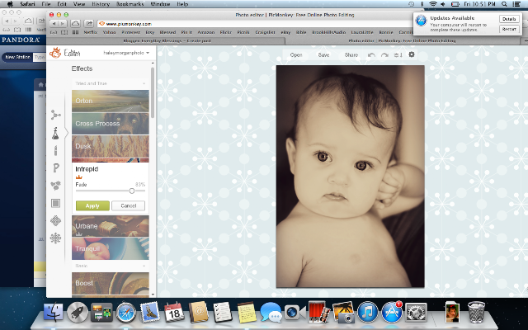This screenshot has height=330, width=528.
Task: Click Details in the Updates Available notification
Action: tap(509, 19)
